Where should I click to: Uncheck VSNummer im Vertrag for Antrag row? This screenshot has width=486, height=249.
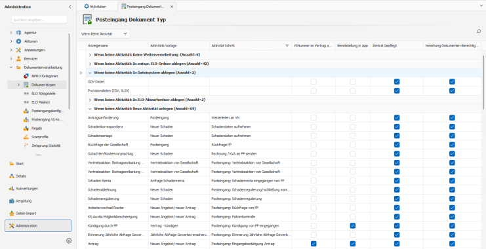click(x=314, y=244)
